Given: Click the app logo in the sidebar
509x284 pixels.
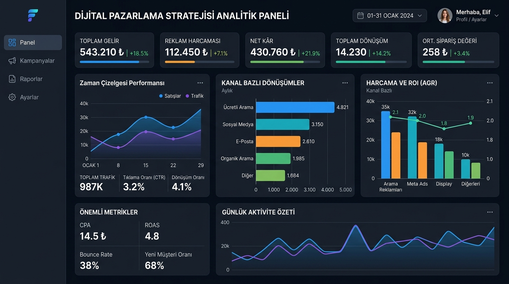Looking at the screenshot, I should 33,15.
